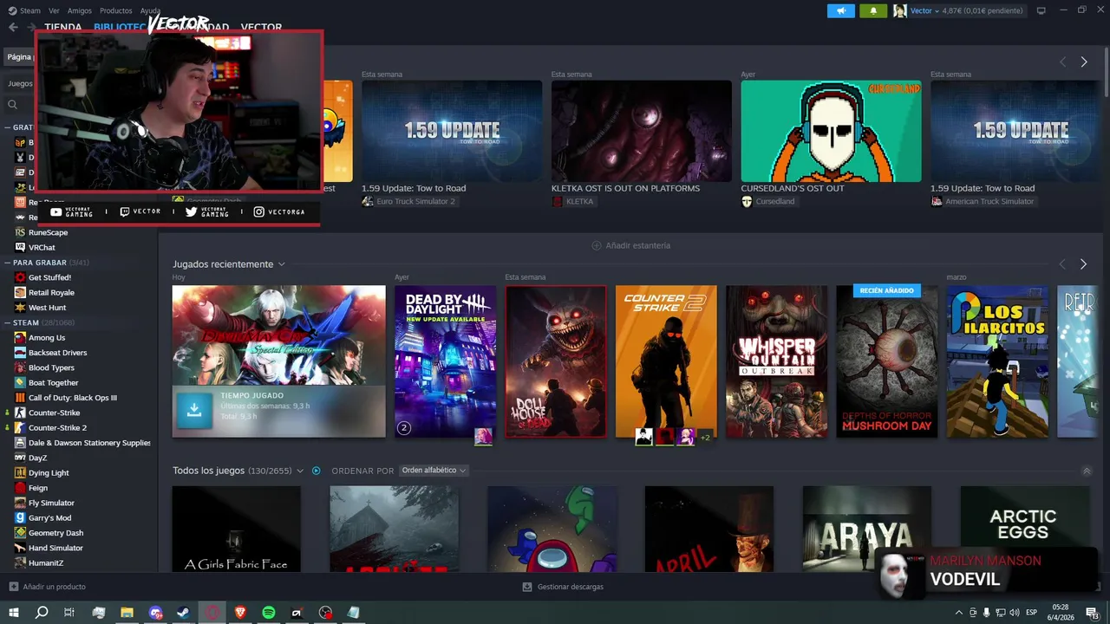
Task: Select Get Stuffed! in the library list
Action: (49, 277)
